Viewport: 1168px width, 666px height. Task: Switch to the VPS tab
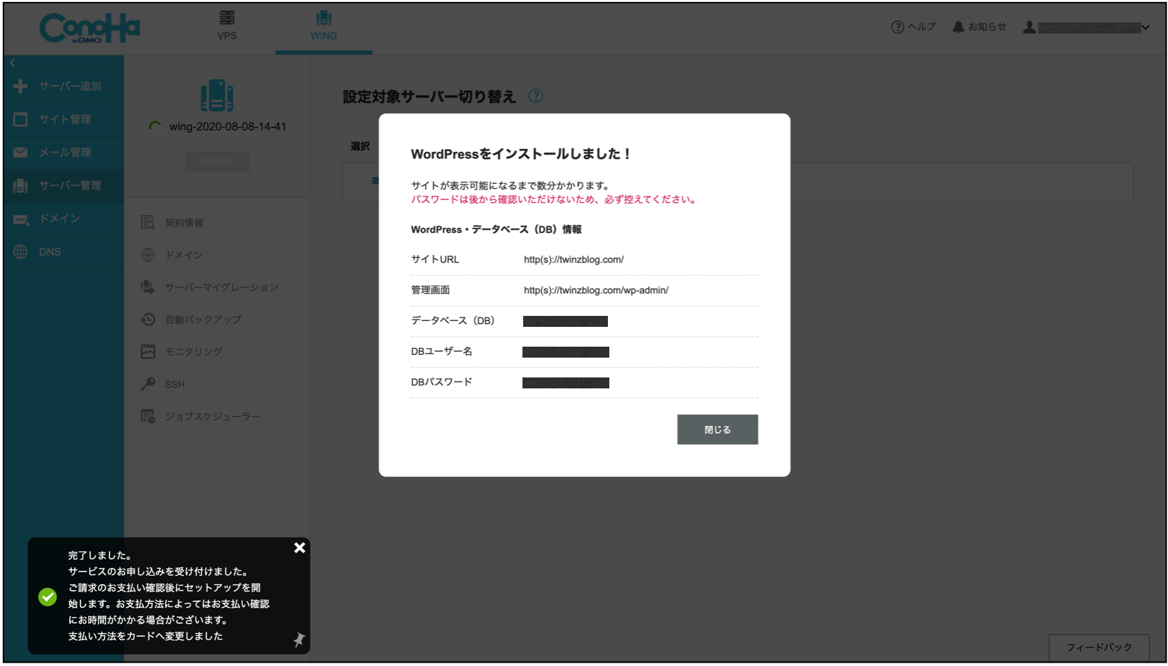(x=227, y=26)
